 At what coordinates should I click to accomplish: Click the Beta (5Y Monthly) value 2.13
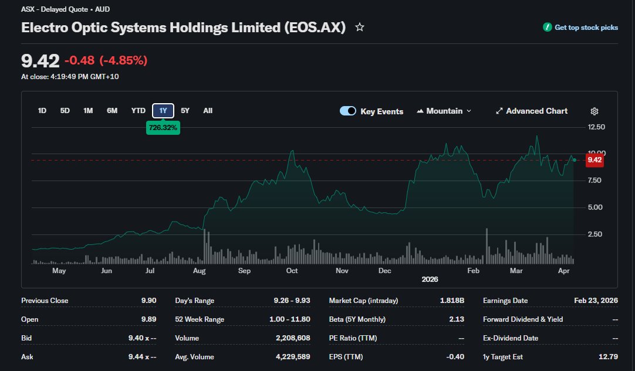pyautogui.click(x=457, y=319)
